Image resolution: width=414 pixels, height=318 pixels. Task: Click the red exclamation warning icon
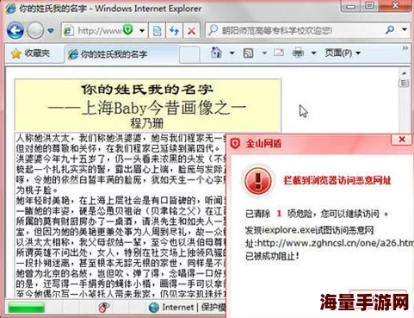[x=258, y=181]
